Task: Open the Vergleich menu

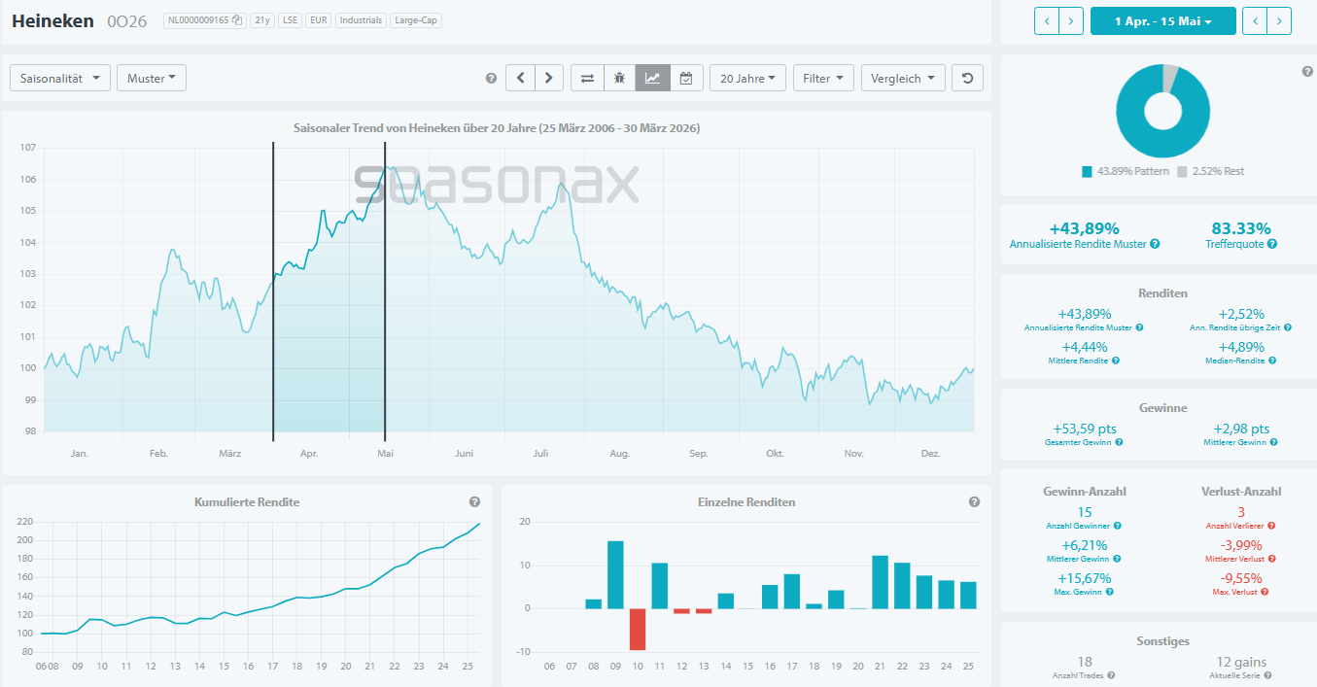Action: (x=902, y=78)
